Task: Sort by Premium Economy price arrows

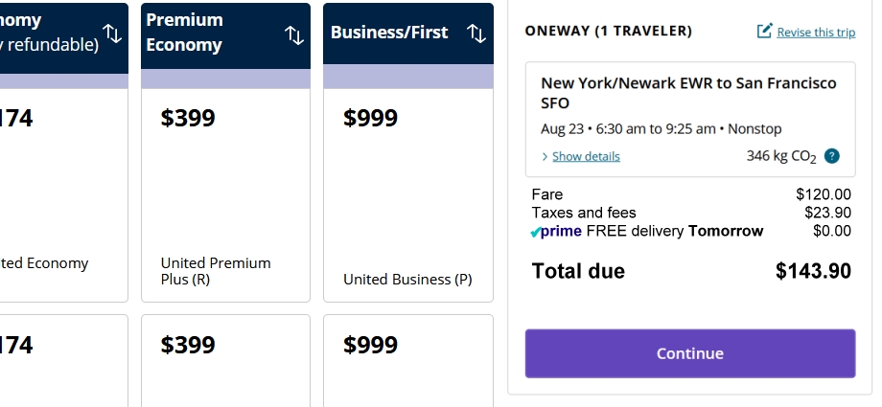Action: (x=294, y=35)
